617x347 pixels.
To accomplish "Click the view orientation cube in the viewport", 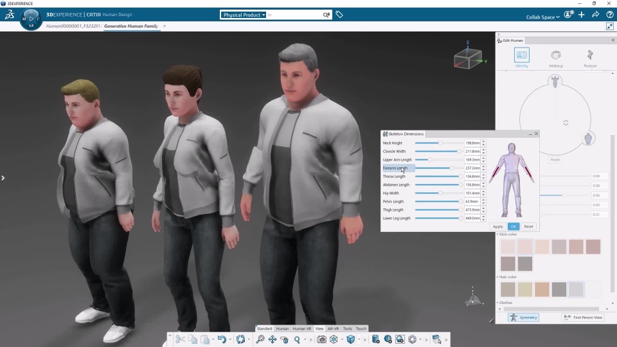I will coord(468,58).
